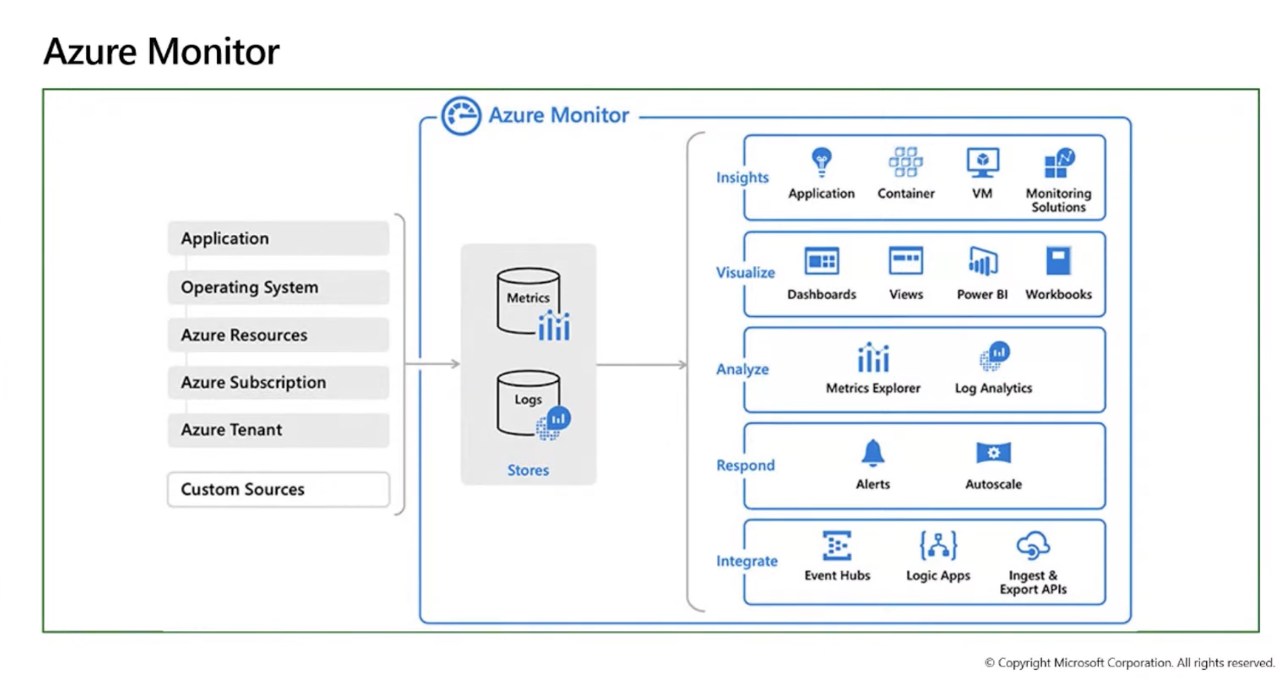Click the Stores label
The width and height of the screenshot is (1286, 687).
(x=528, y=470)
